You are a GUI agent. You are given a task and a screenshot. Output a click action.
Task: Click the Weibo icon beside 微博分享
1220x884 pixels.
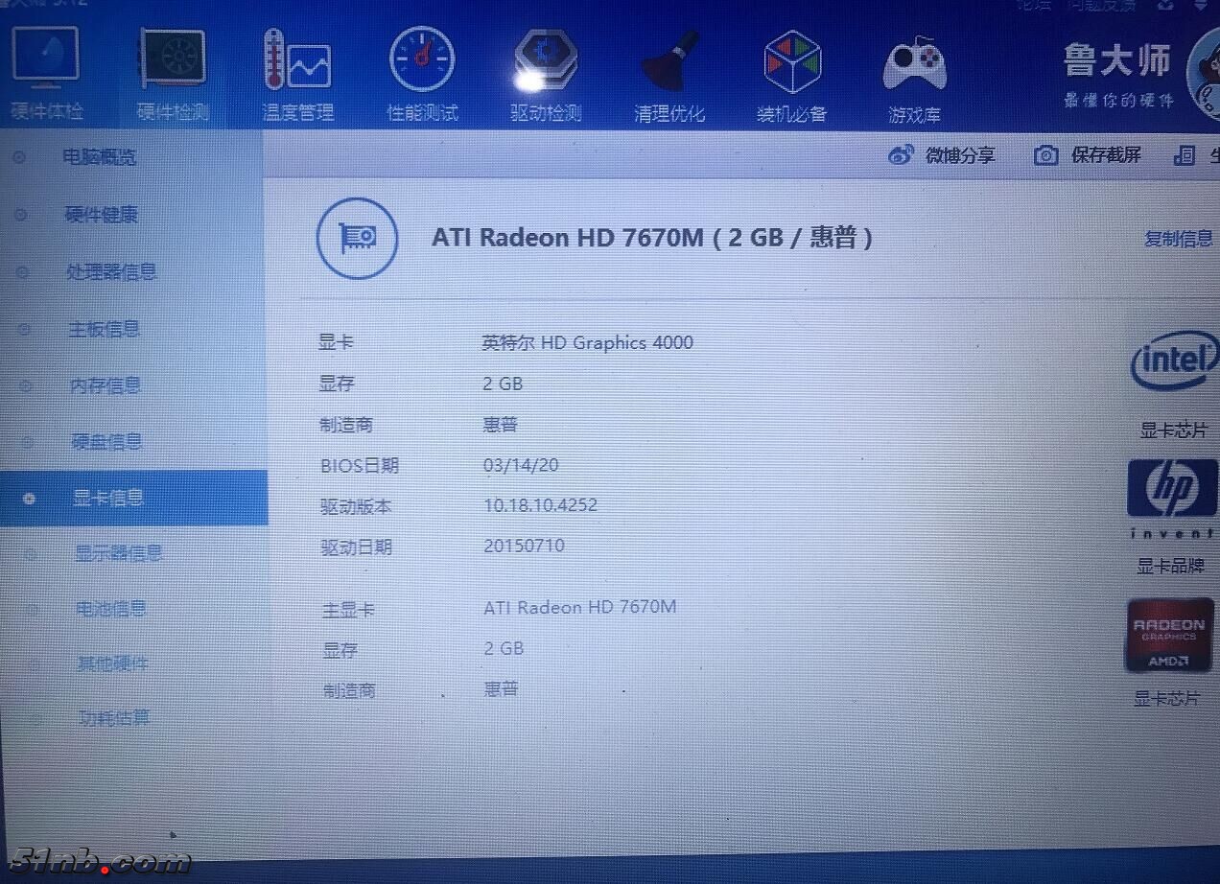click(901, 154)
